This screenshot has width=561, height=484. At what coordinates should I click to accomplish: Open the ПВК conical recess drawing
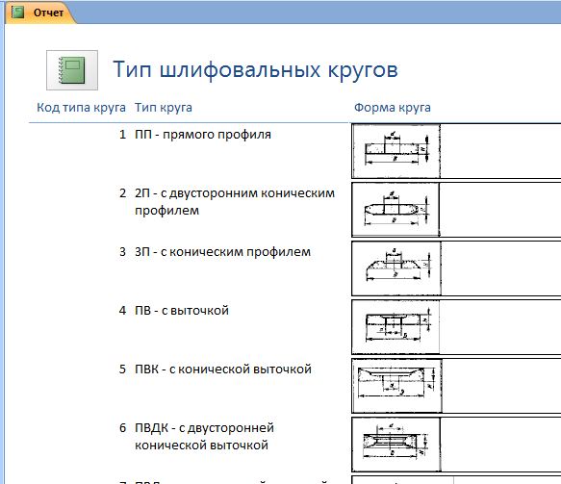pyautogui.click(x=397, y=386)
